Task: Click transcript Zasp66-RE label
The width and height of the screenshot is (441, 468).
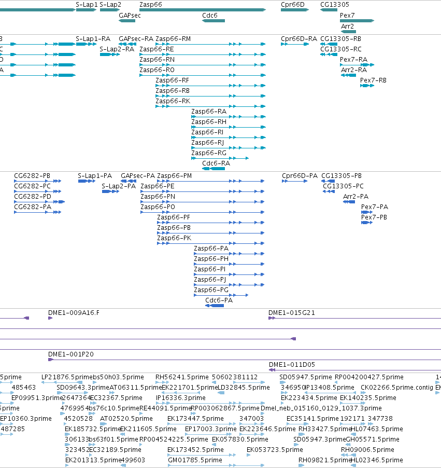Action: click(x=157, y=49)
